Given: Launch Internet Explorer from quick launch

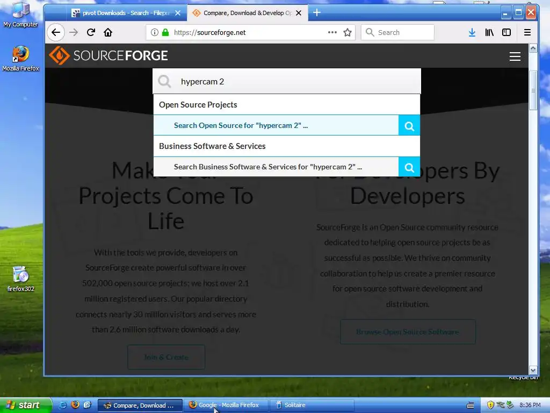Looking at the screenshot, I should (x=63, y=405).
